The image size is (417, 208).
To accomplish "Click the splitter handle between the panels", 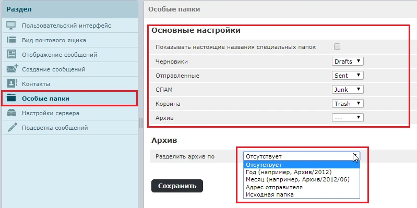I will [x=141, y=123].
